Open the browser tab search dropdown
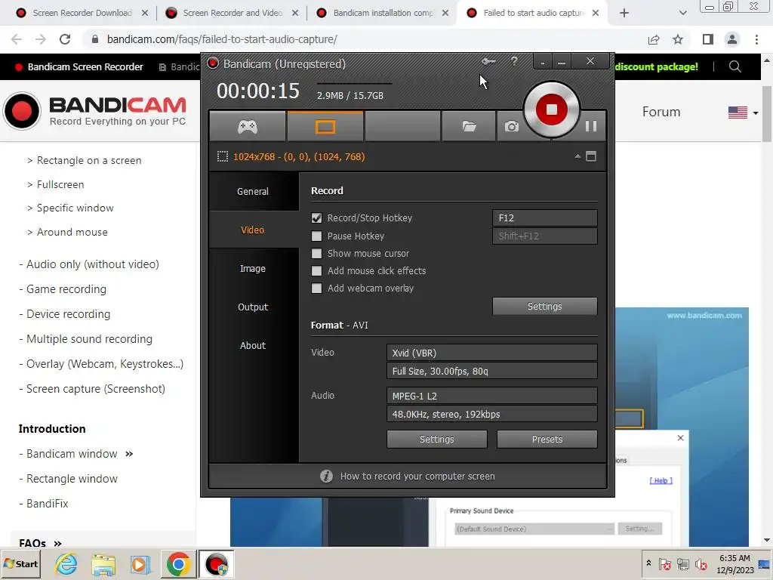773x580 pixels. point(682,13)
